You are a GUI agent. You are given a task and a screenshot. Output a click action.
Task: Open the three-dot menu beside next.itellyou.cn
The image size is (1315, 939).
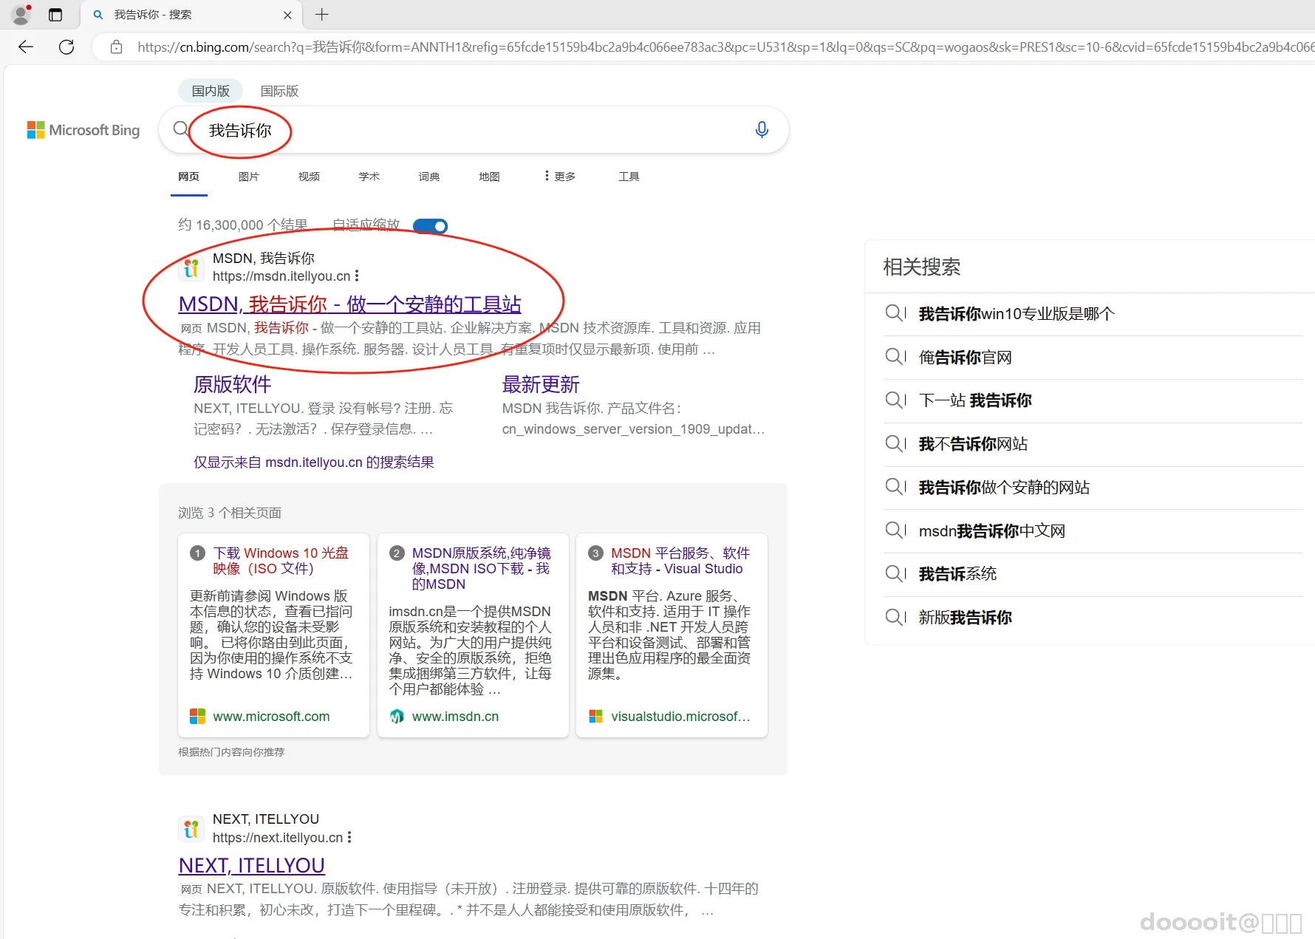click(349, 836)
